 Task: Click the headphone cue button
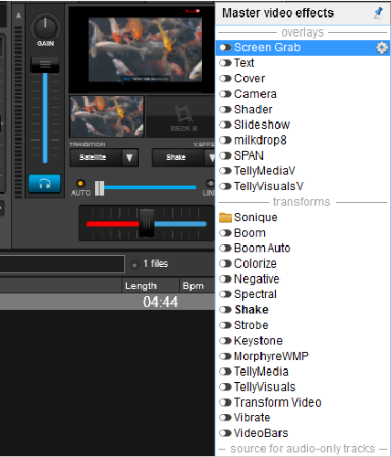coord(45,184)
